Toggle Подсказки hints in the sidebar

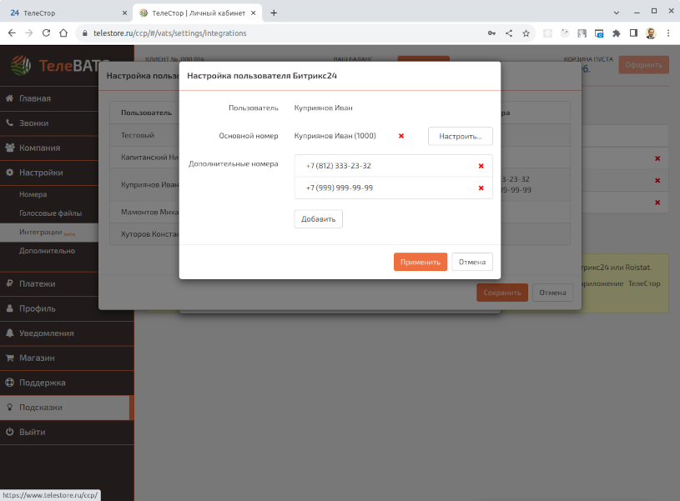(x=67, y=408)
